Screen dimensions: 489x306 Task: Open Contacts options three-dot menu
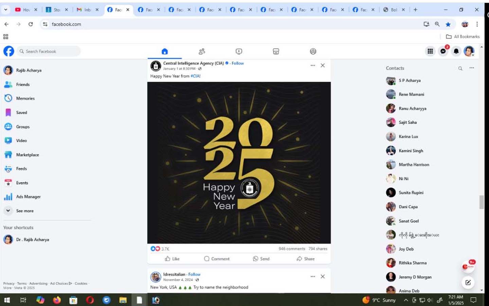[x=472, y=68]
